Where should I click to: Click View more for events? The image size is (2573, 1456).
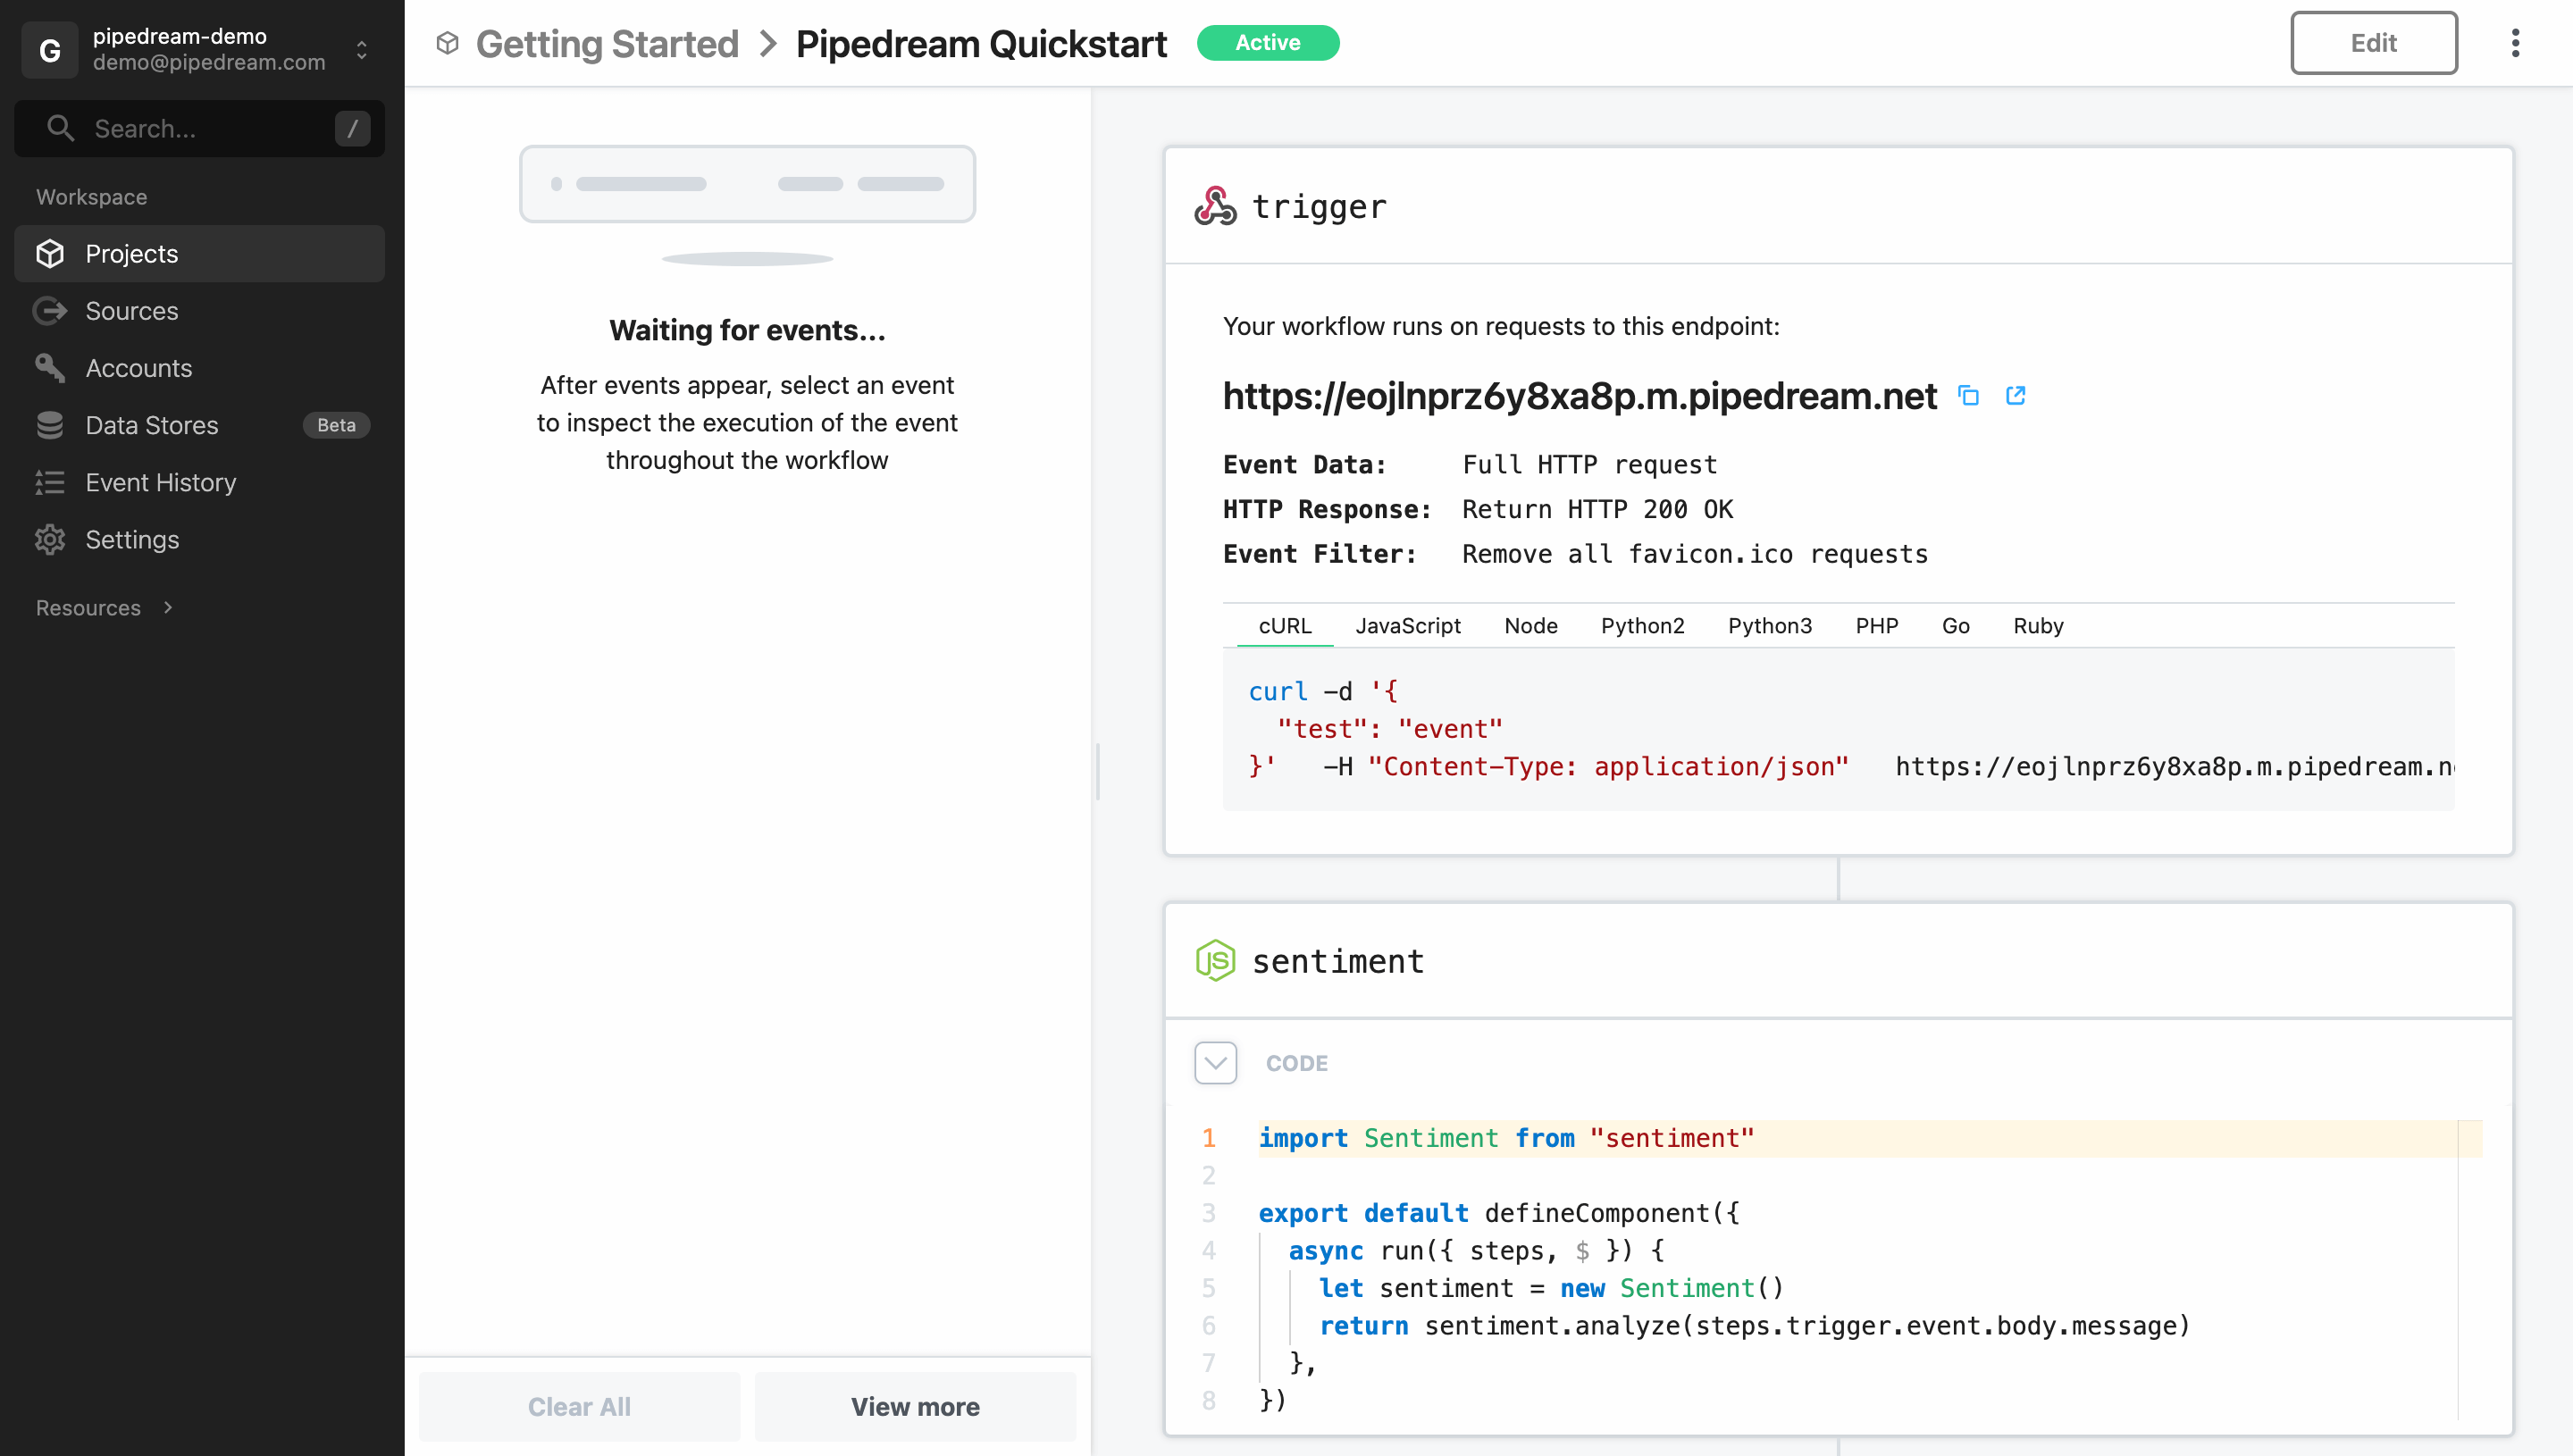point(915,1406)
